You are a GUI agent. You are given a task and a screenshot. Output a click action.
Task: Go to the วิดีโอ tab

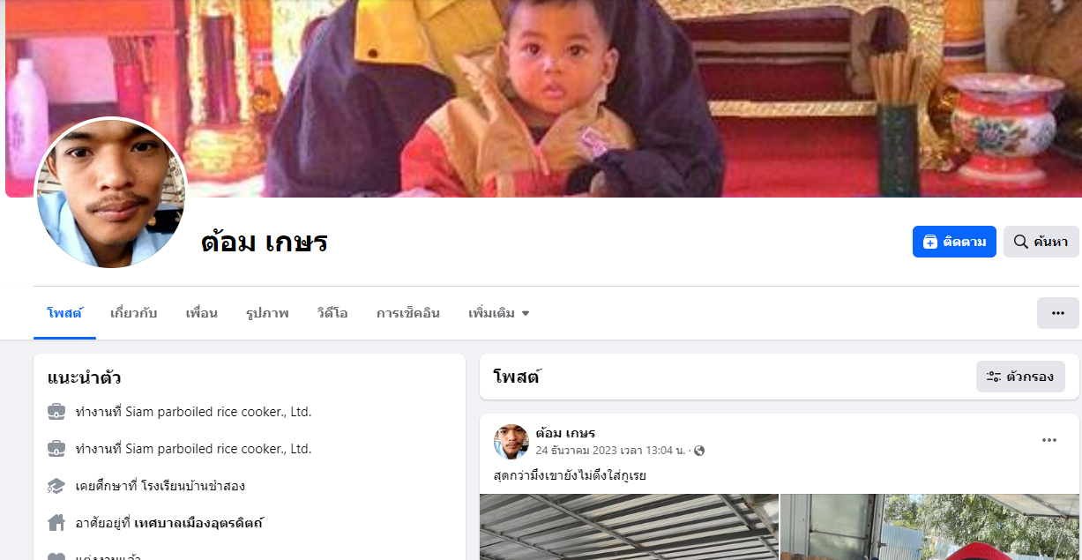[332, 313]
